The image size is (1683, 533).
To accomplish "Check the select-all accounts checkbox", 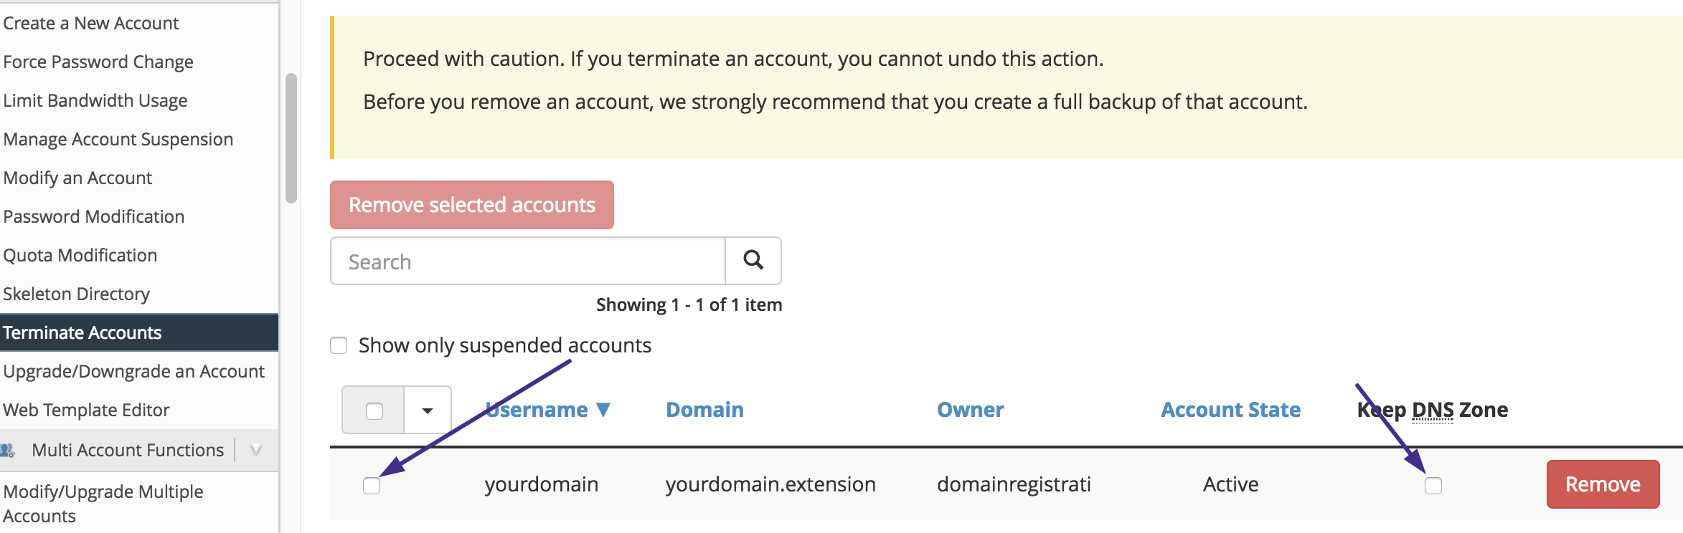I will click(x=373, y=409).
